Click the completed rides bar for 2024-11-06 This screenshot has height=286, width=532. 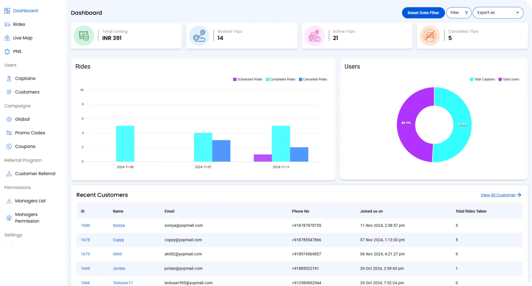pos(125,144)
